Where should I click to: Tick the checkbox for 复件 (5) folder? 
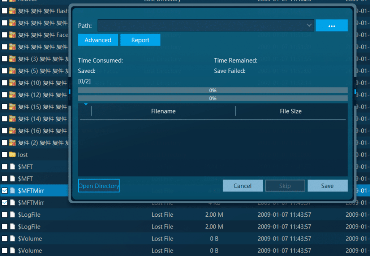(5, 71)
